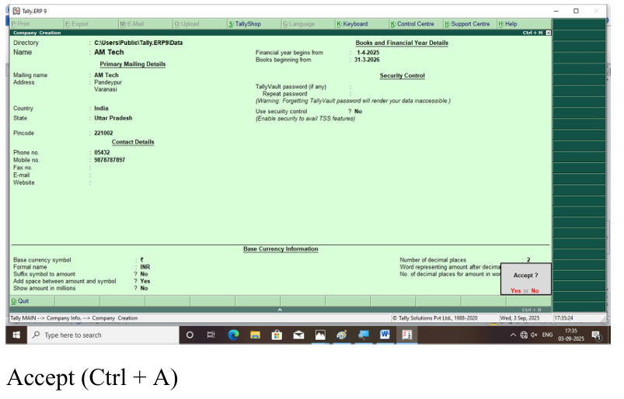This screenshot has width=624, height=399.
Task: Choose Yes in the Accept prompt
Action: tap(515, 290)
